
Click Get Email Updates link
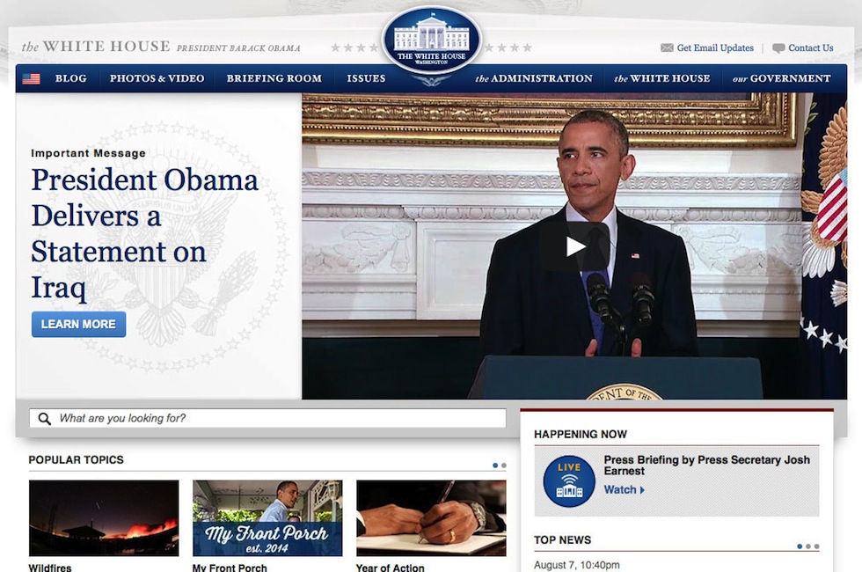click(715, 48)
